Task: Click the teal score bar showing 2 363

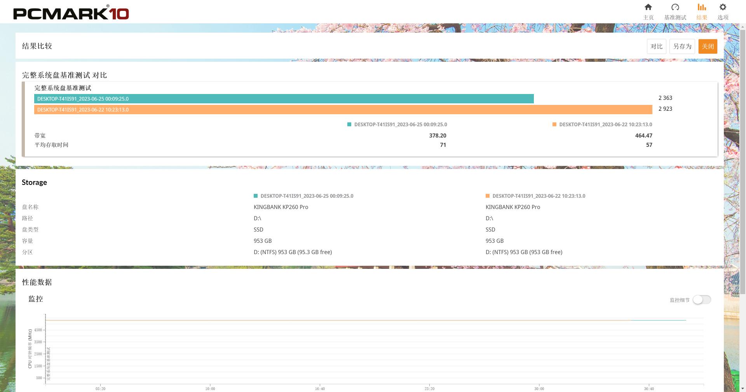Action: pos(284,99)
